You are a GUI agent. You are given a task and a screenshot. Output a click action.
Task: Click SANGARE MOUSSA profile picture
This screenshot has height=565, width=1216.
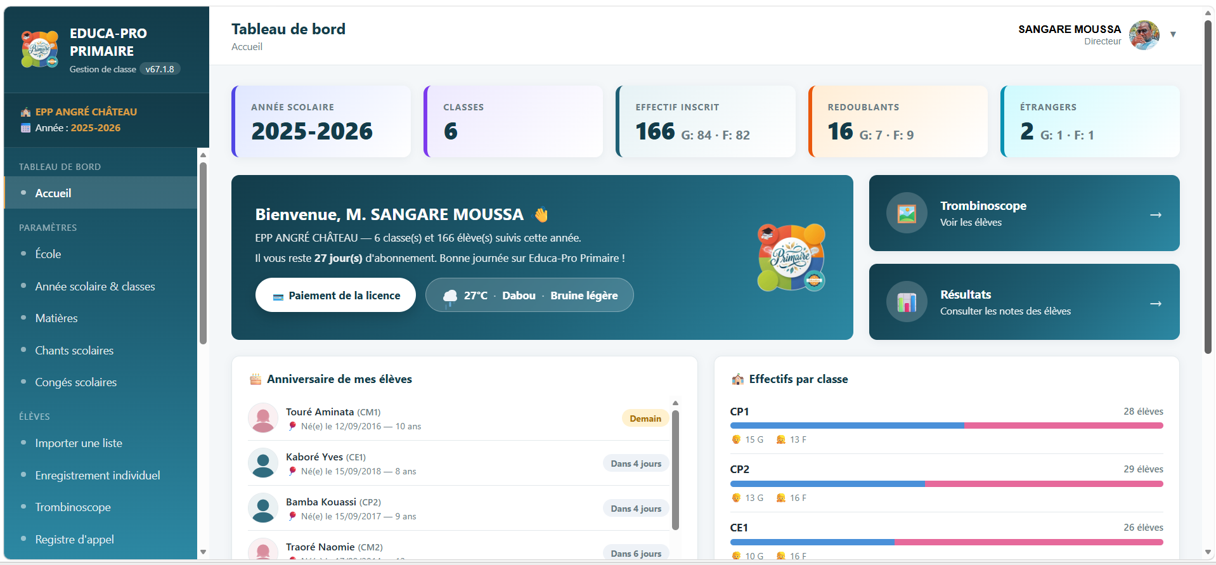[1144, 35]
